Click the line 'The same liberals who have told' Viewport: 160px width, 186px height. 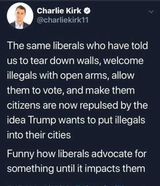coord(77,46)
